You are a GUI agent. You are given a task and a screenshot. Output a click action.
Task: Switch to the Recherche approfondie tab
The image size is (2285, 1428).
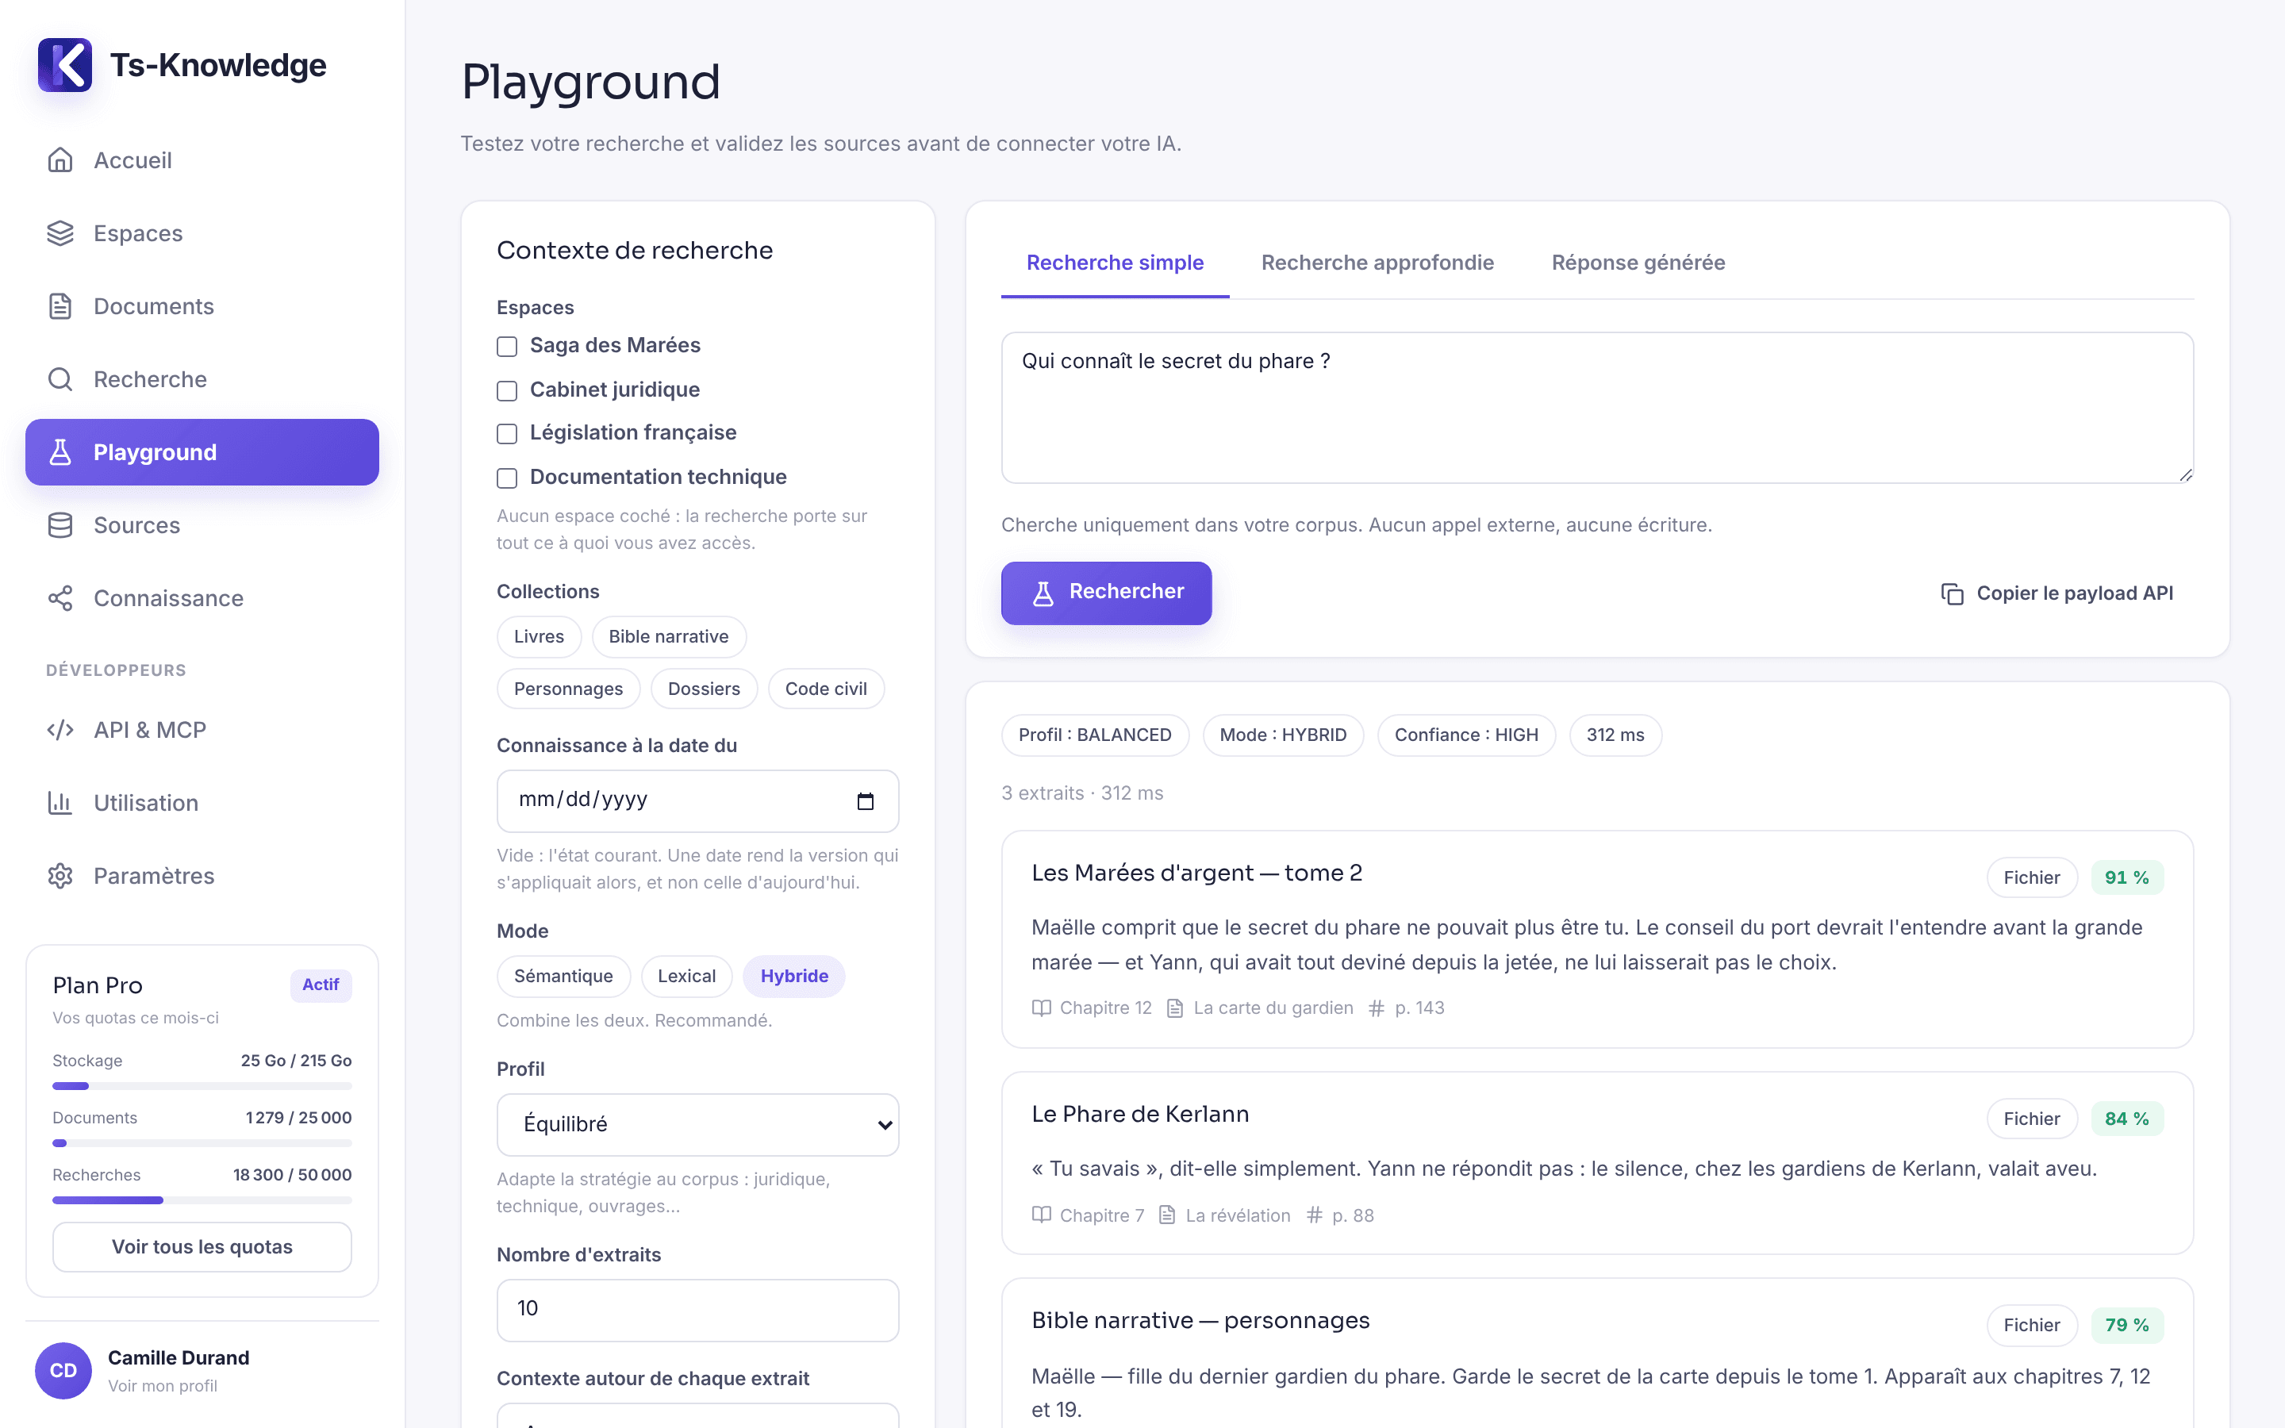point(1377,263)
